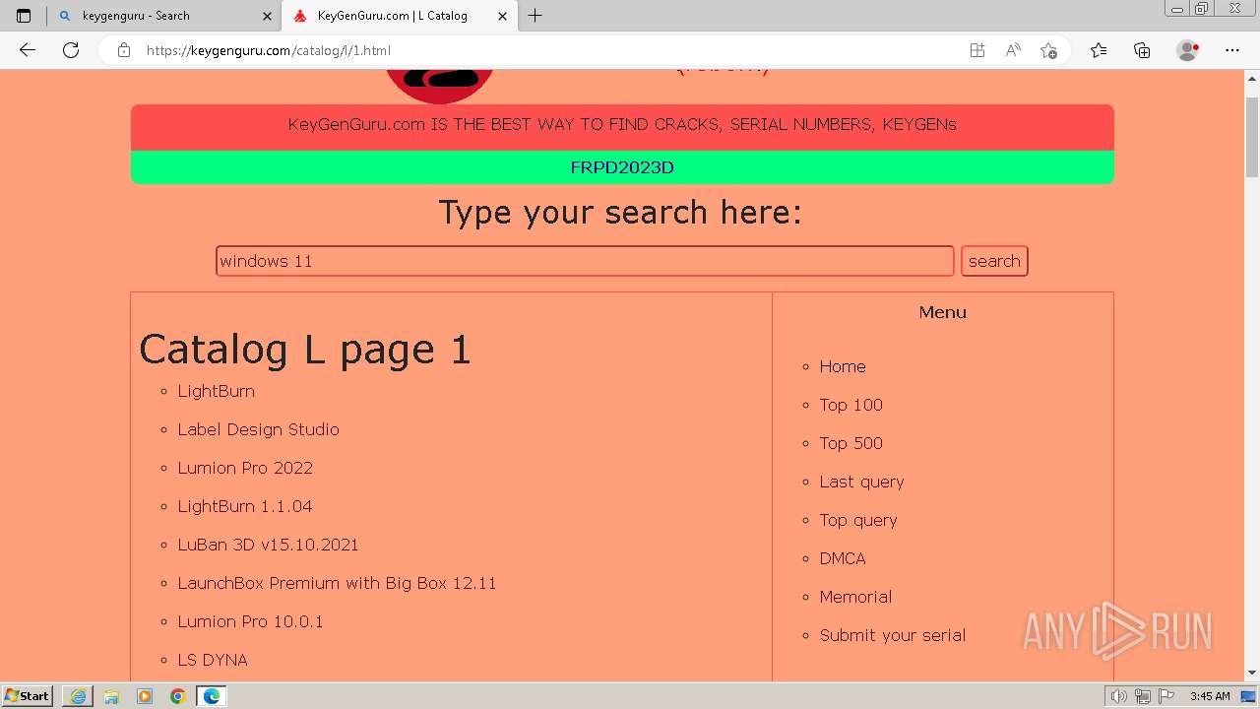
Task: Select the KeyGenGuru.com L Catalog tab
Action: point(400,16)
